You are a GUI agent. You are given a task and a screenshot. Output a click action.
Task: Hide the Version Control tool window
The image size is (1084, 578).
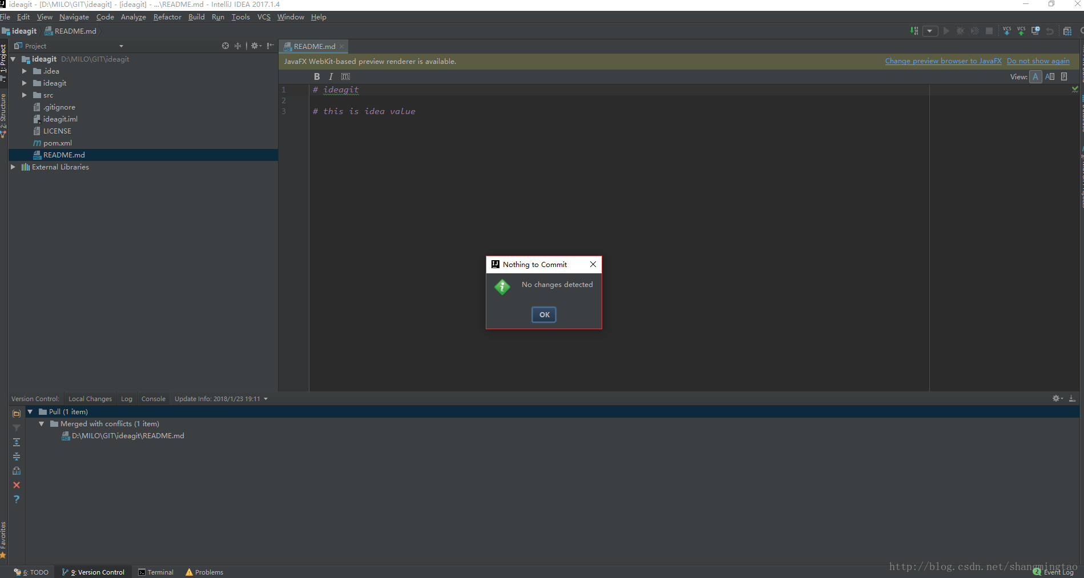[1072, 398]
